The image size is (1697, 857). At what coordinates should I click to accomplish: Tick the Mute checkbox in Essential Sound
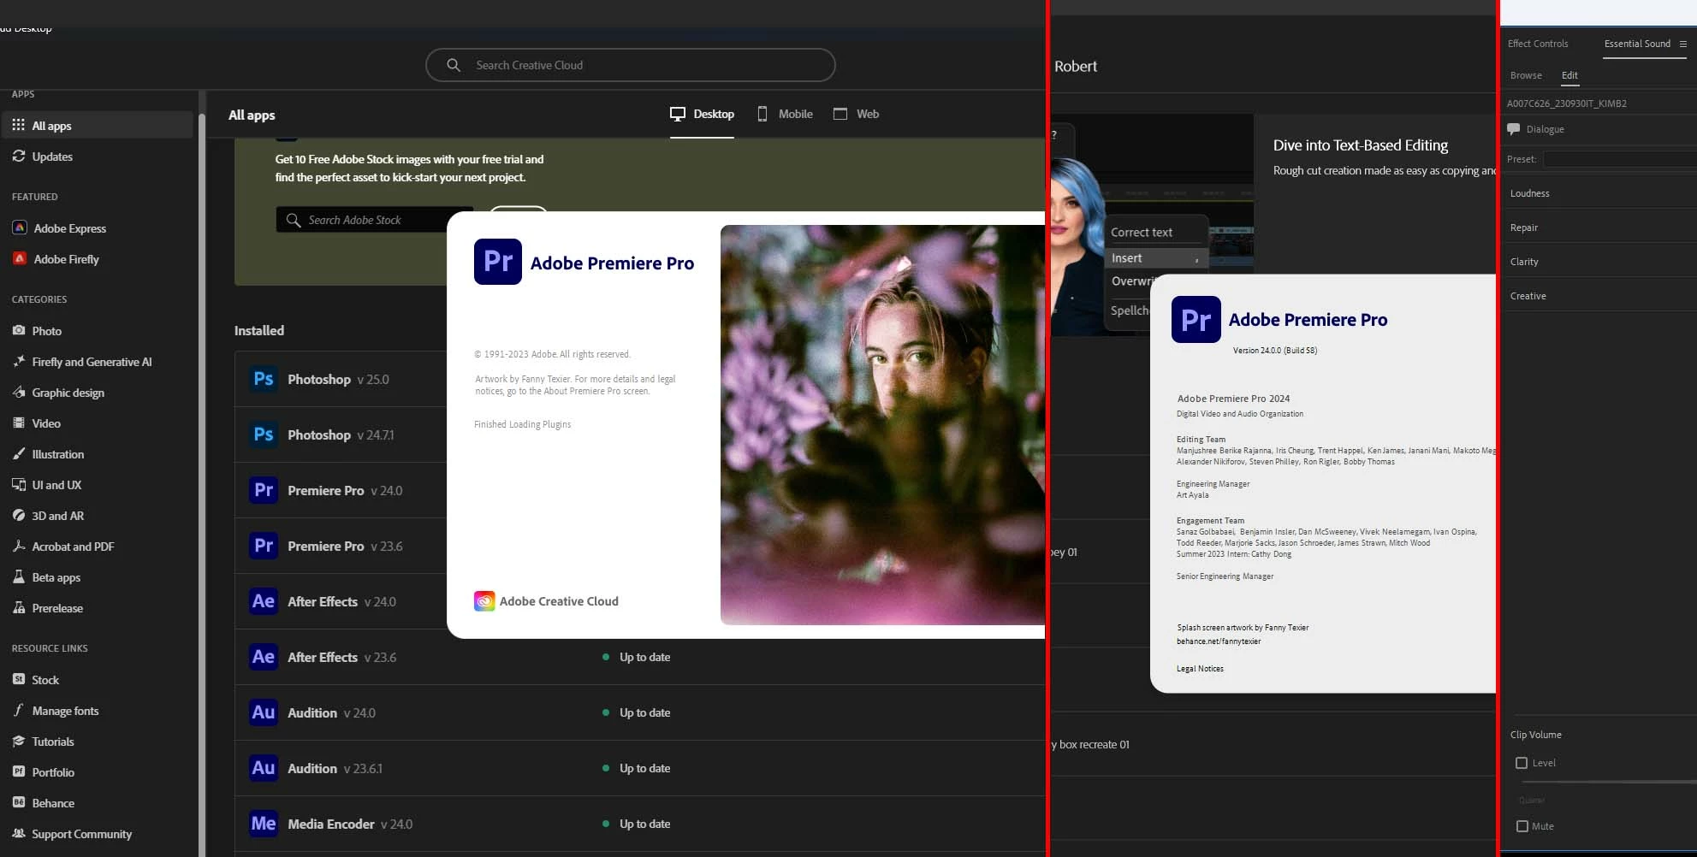coord(1522,826)
